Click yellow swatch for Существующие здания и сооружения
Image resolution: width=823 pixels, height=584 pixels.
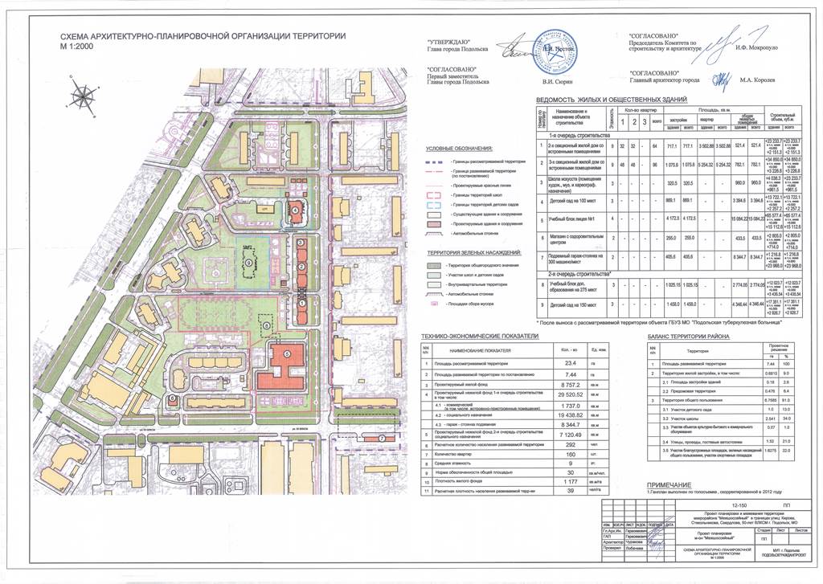click(435, 215)
